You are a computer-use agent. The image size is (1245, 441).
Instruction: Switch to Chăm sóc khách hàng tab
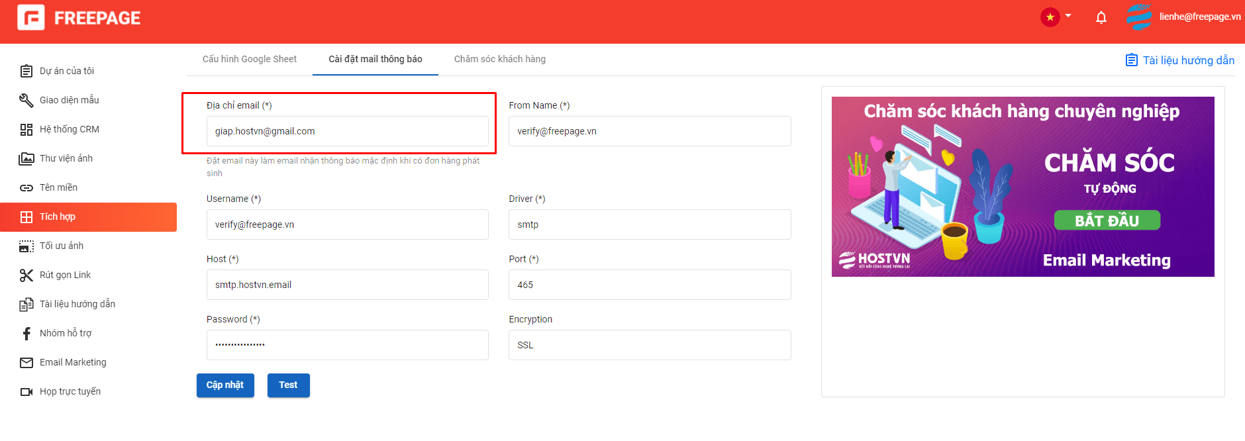[x=500, y=59]
